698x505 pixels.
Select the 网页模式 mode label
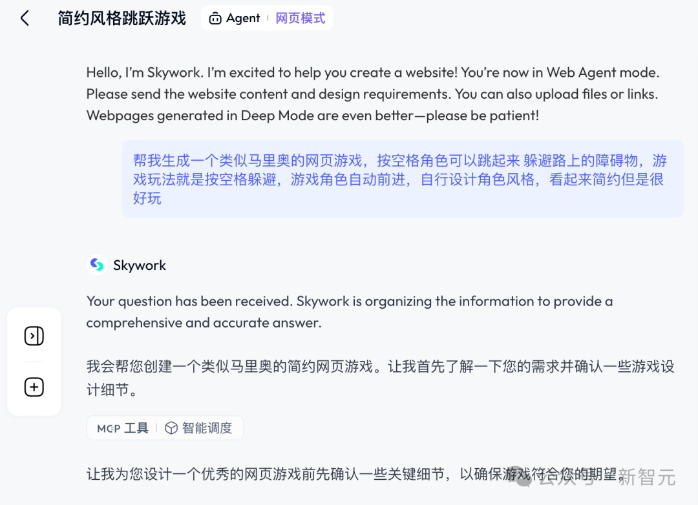pyautogui.click(x=300, y=18)
